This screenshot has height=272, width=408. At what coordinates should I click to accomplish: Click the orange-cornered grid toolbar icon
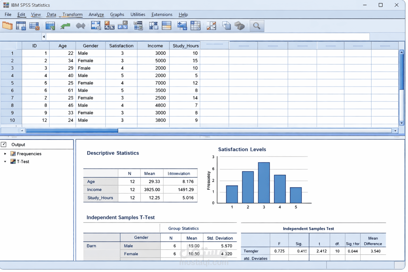click(x=211, y=25)
